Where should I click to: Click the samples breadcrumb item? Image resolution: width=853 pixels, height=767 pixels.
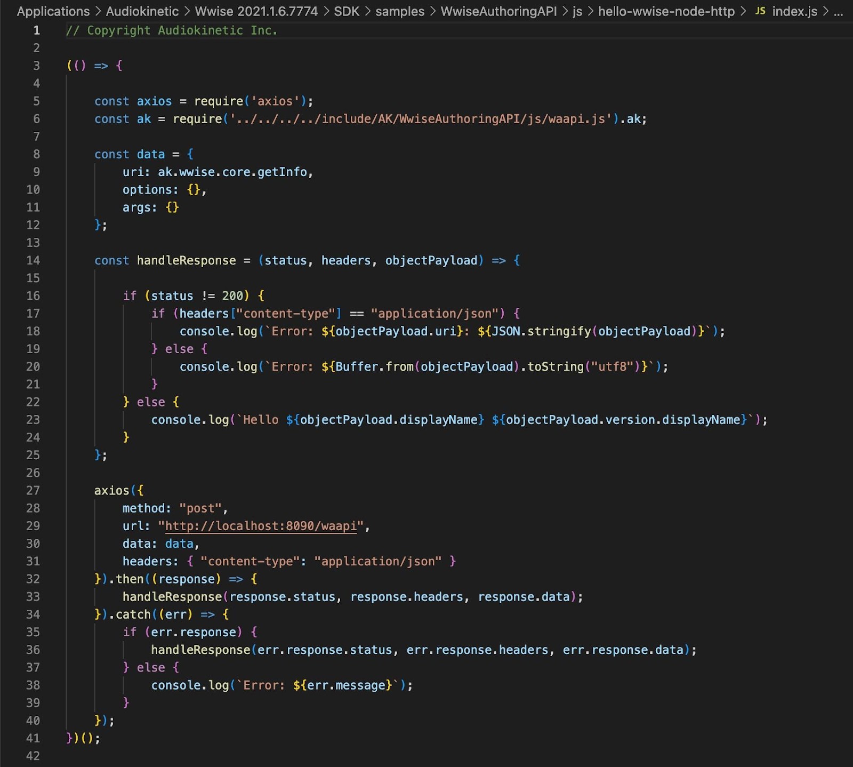pyautogui.click(x=400, y=11)
